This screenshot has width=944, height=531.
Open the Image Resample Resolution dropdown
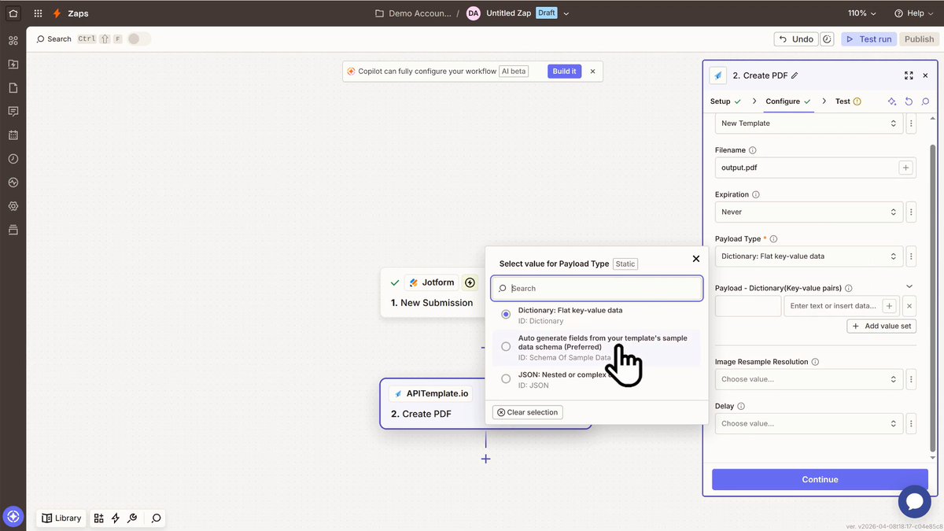[809, 378]
